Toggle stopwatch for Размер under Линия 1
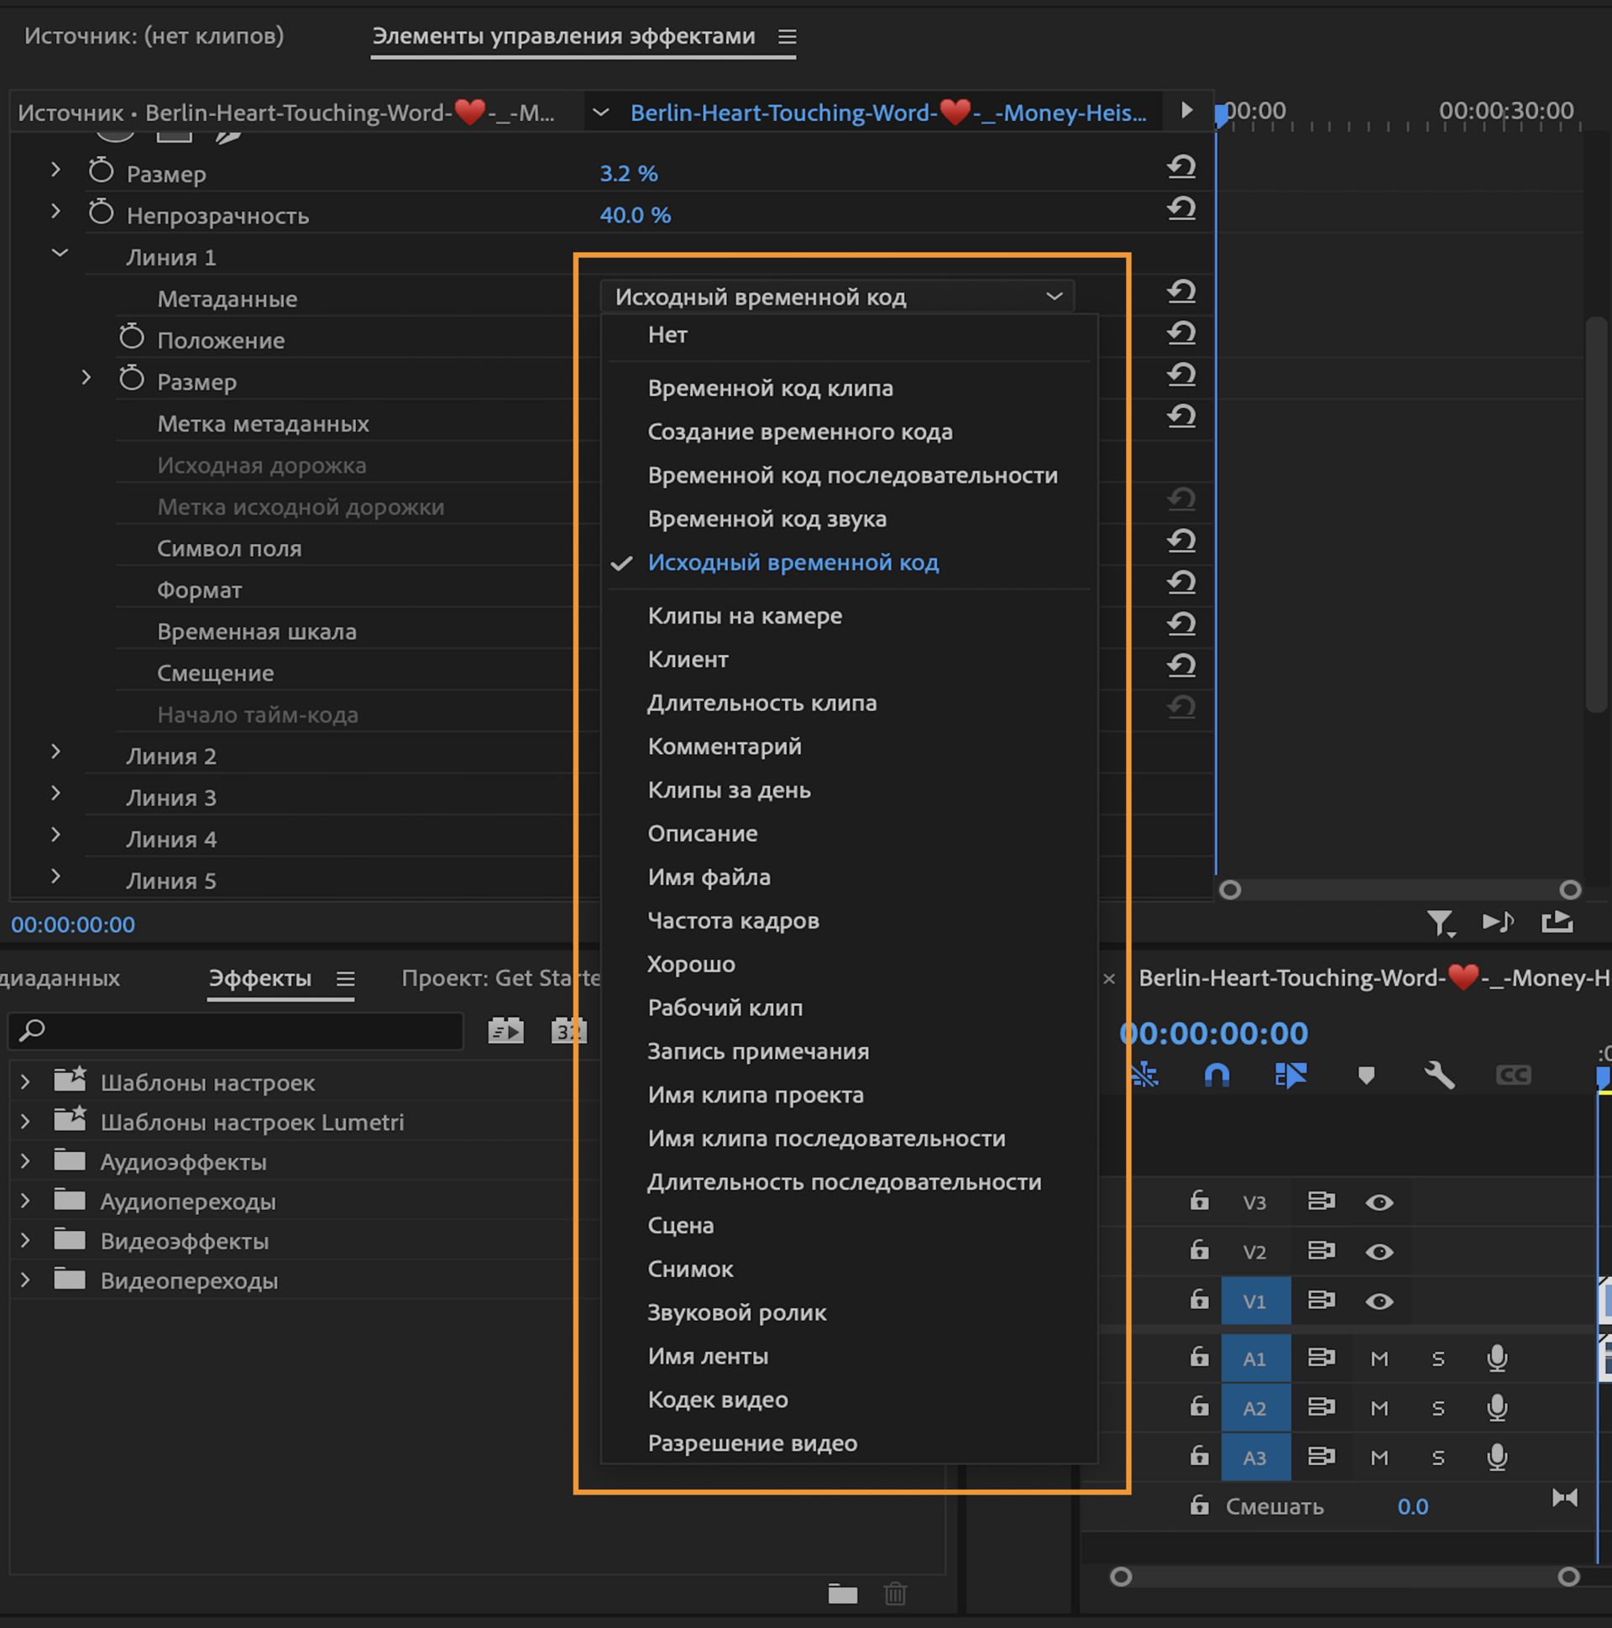This screenshot has height=1628, width=1612. coord(132,378)
